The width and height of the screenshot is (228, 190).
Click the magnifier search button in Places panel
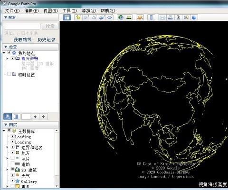[8, 117]
